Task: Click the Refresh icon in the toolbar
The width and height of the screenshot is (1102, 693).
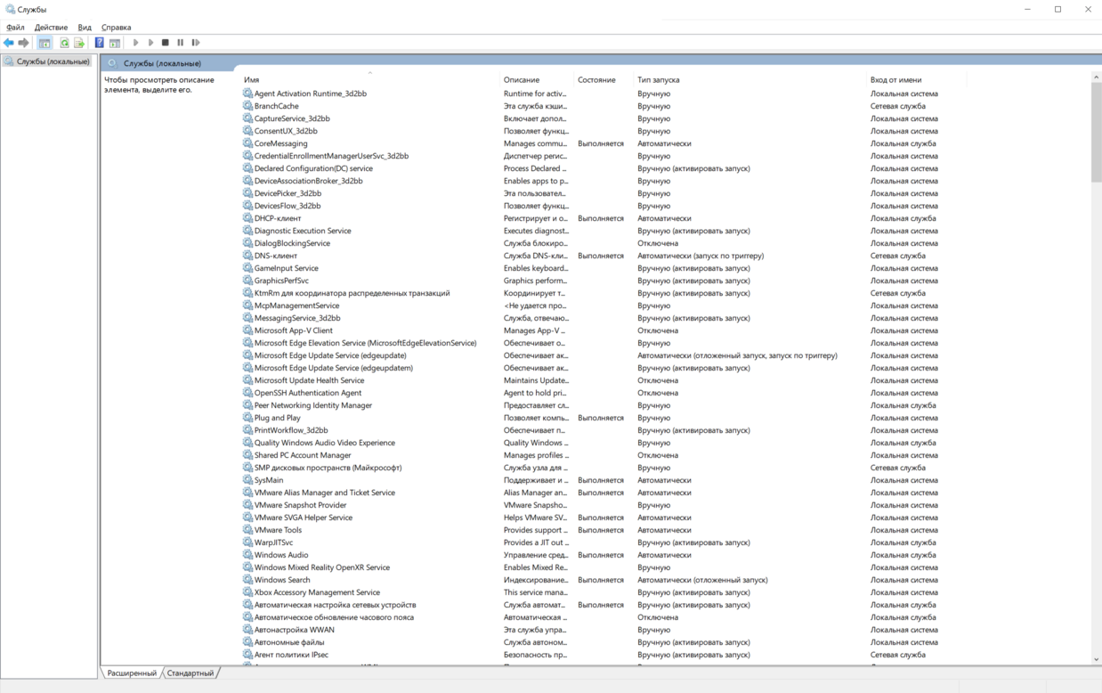Action: (x=64, y=43)
